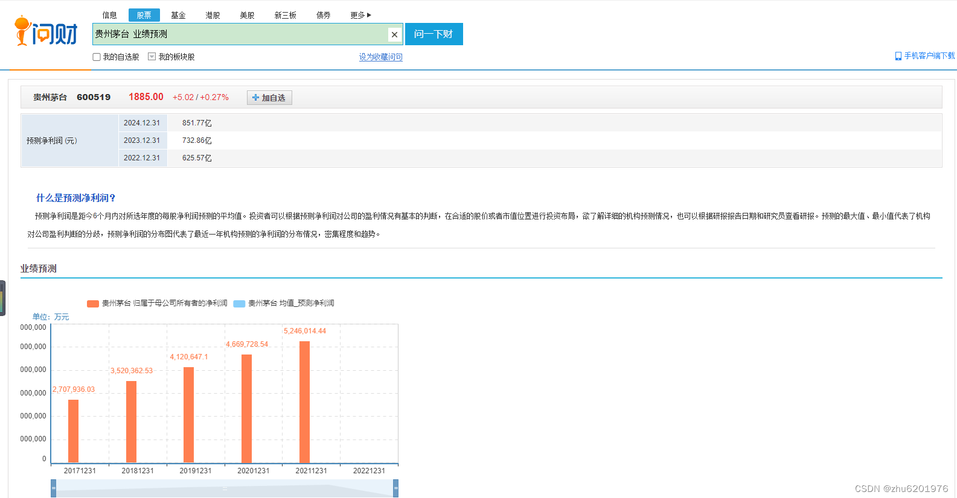957x498 pixels.
Task: Click the 2,707,936.03 bar label
Action: 74,389
